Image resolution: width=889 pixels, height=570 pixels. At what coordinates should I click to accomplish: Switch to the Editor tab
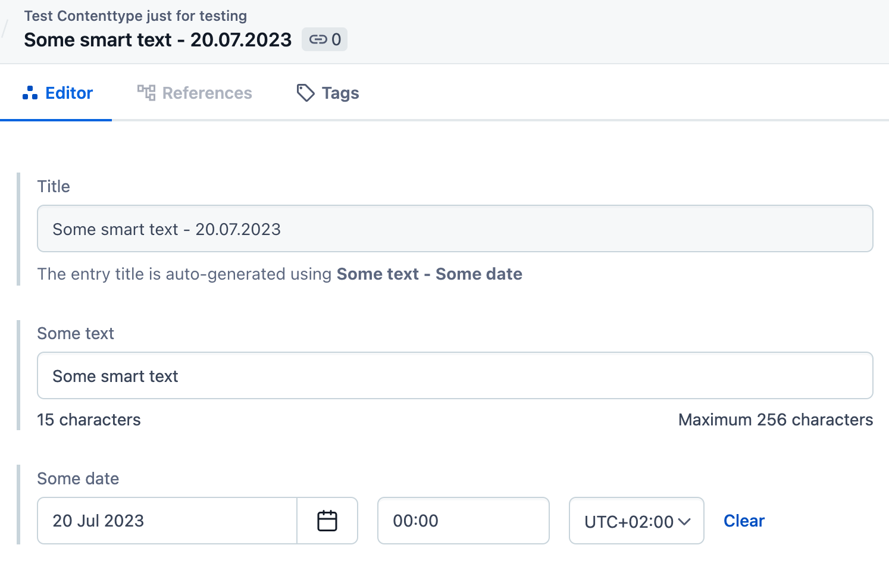[58, 93]
